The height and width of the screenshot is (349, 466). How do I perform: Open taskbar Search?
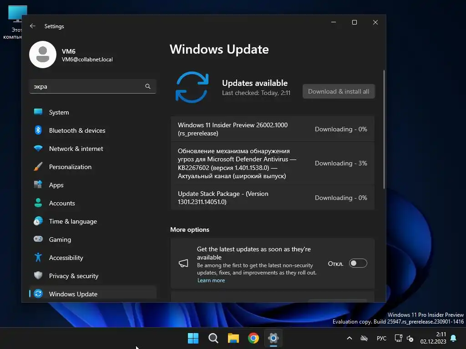click(213, 338)
